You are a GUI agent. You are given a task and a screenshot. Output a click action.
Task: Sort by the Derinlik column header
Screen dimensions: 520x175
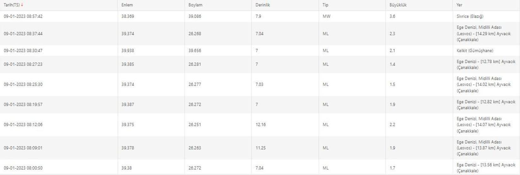(263, 5)
